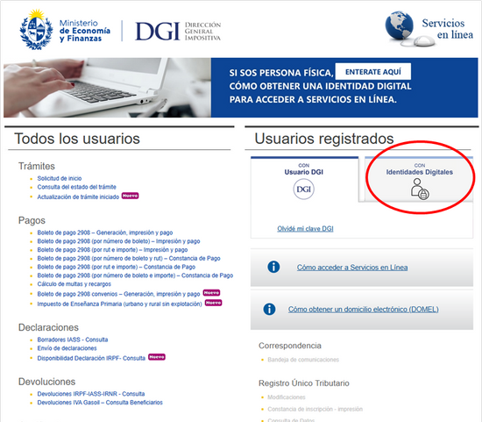
Task: Open Boleto 2908 (por número de boleto y rut) – Constancia
Action: click(129, 258)
